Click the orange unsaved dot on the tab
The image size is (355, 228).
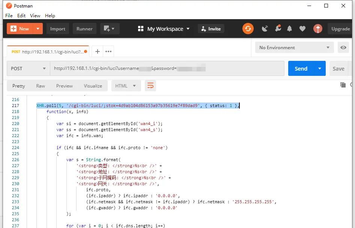pyautogui.click(x=86, y=51)
